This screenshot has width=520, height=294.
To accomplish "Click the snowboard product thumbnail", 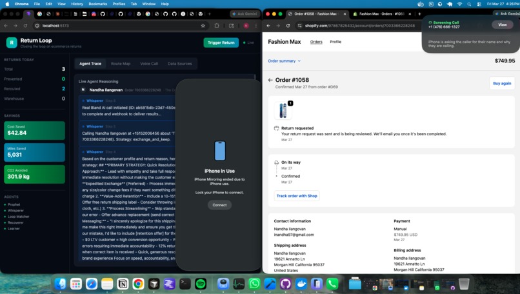I will (x=283, y=111).
